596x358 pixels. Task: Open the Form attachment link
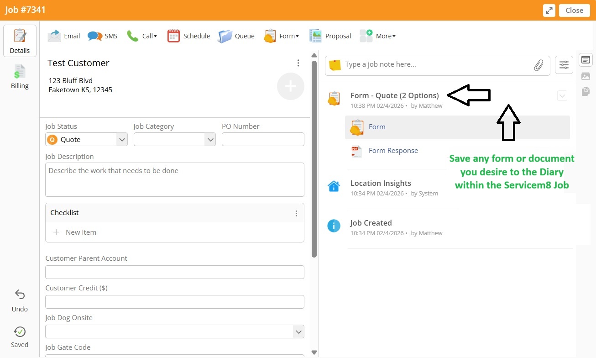tap(377, 127)
